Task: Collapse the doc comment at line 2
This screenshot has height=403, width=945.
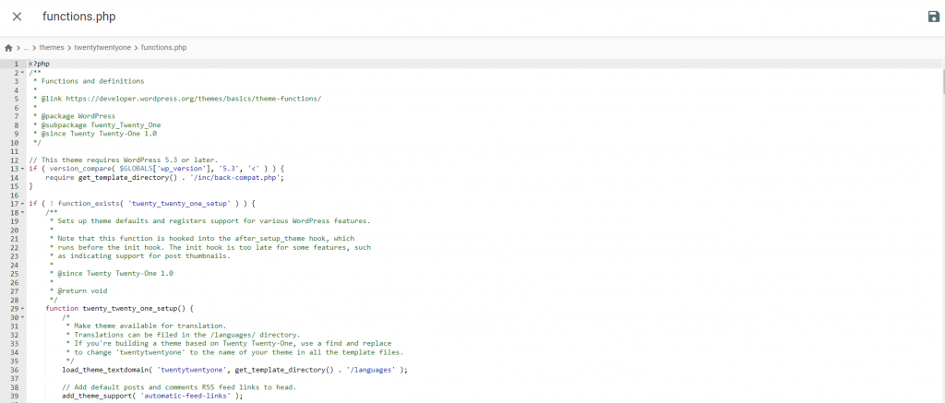Action: coord(22,73)
